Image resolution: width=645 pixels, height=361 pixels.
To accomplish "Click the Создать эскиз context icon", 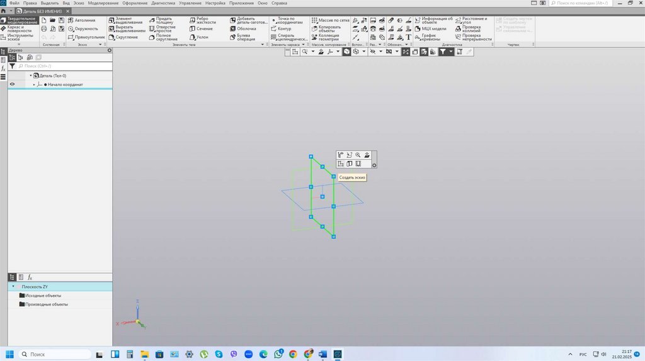I will click(341, 164).
